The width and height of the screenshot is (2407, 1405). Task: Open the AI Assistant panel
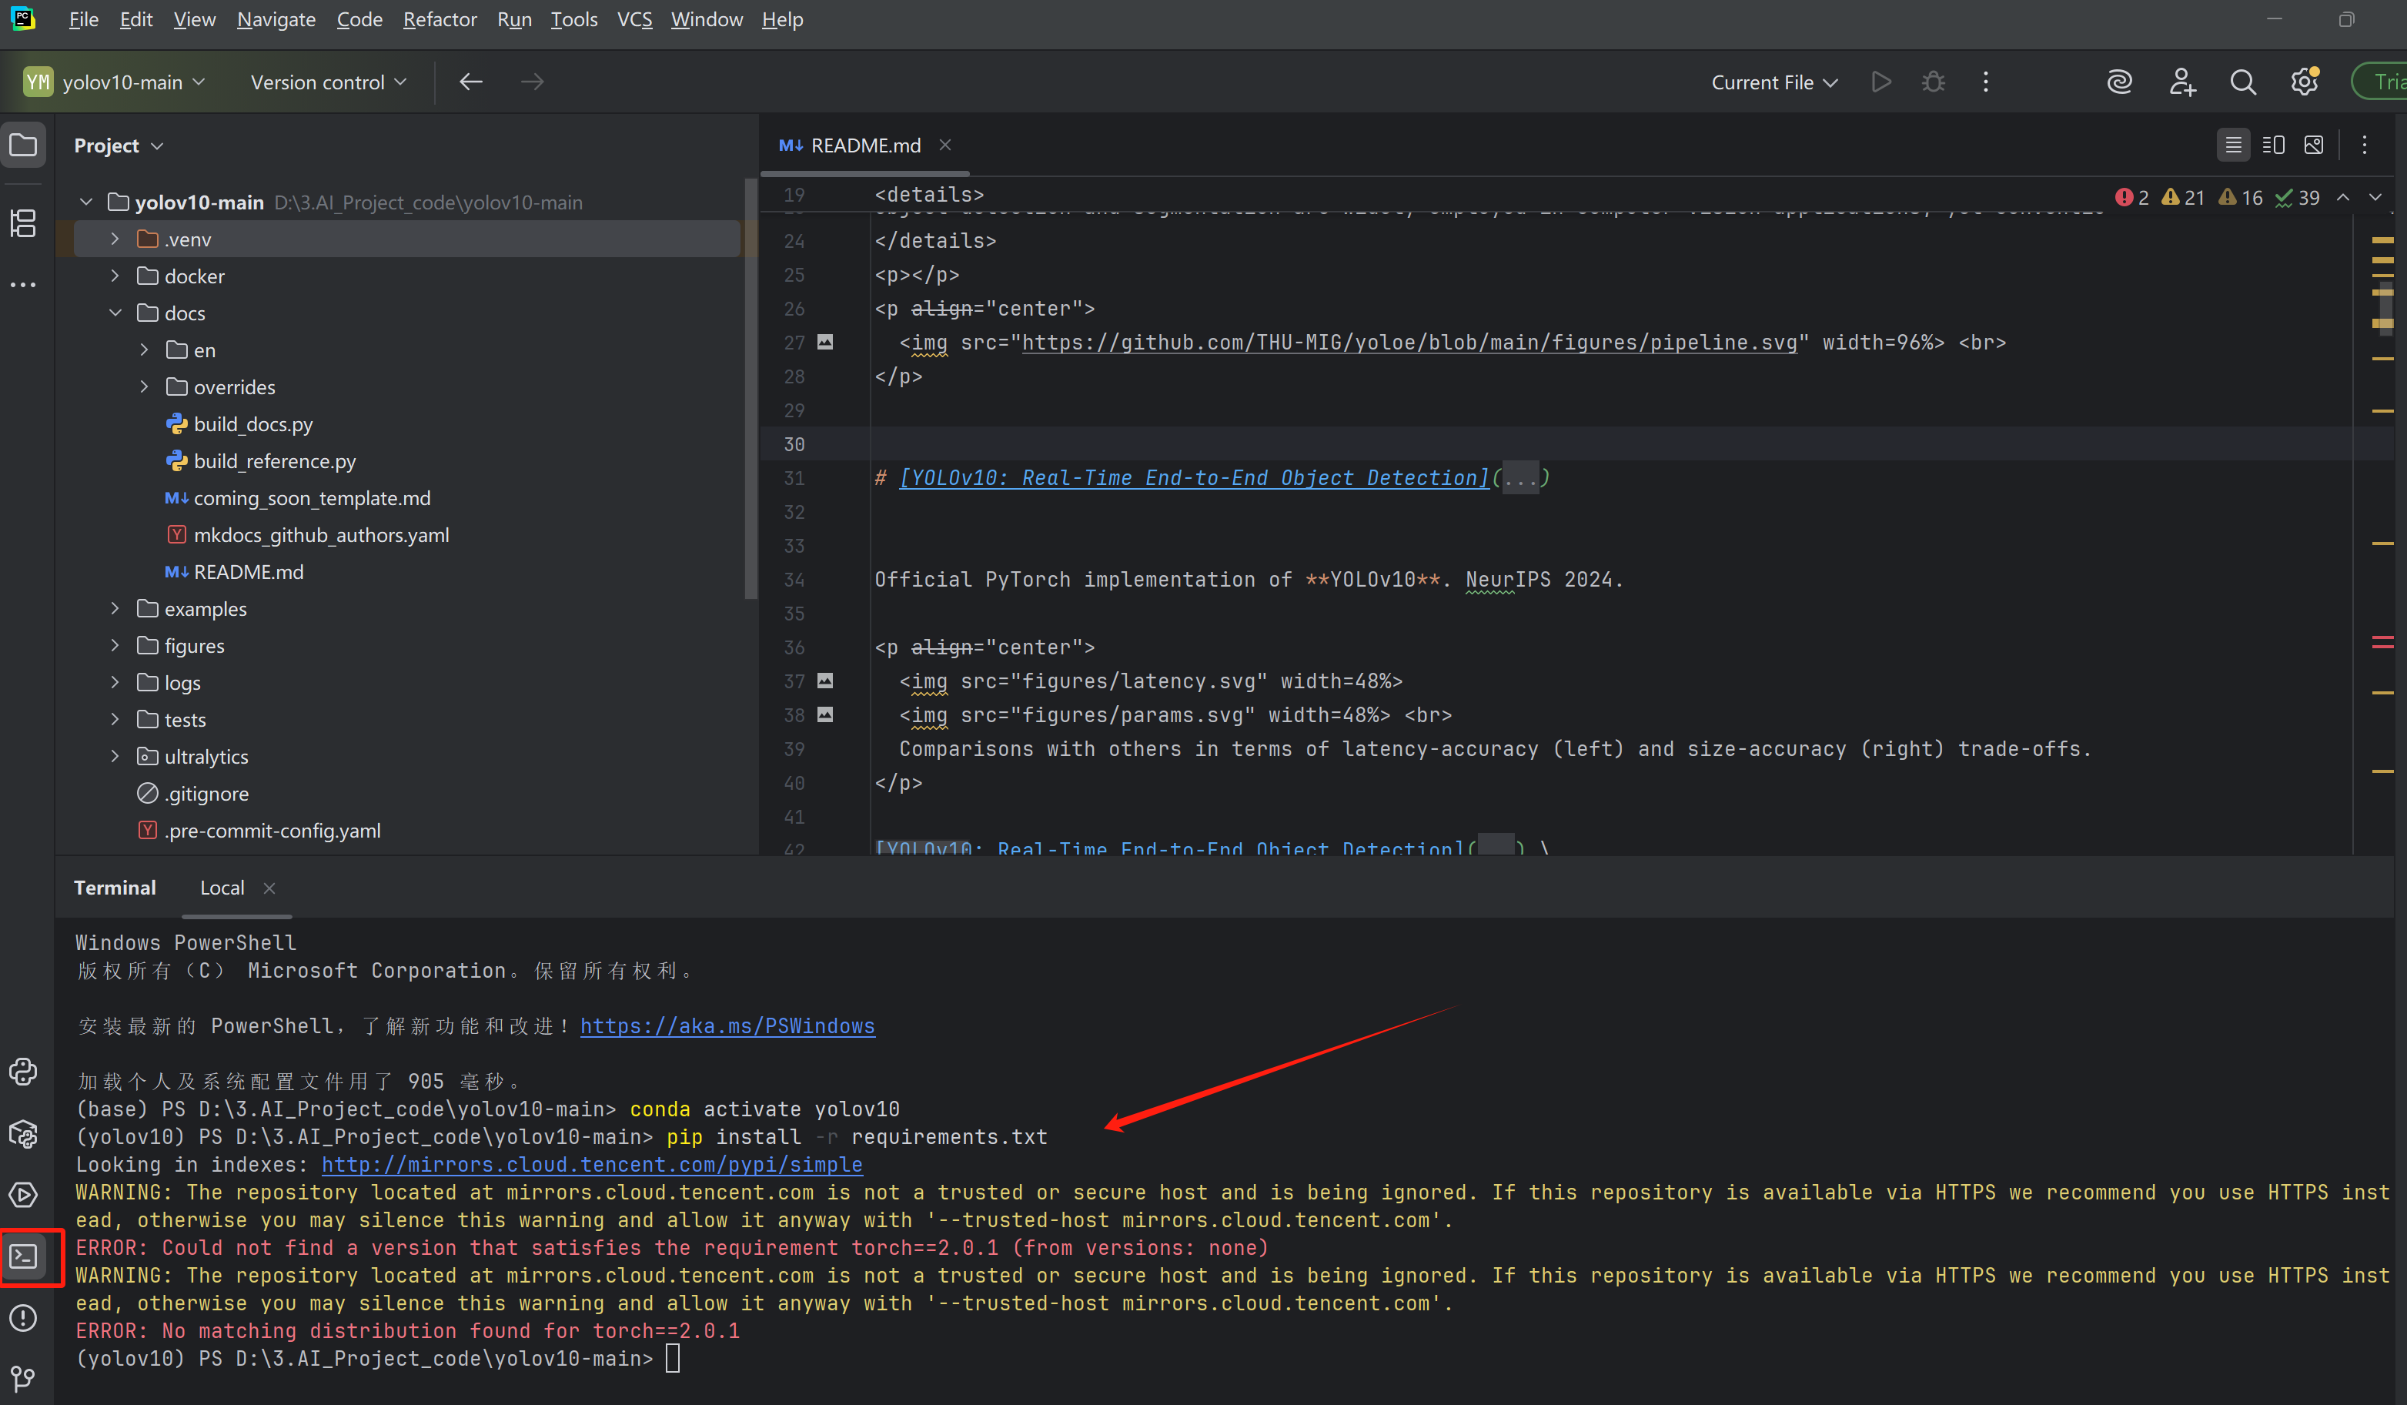[2119, 81]
